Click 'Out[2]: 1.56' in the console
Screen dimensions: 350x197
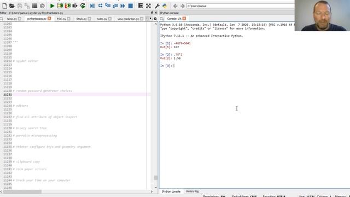click(170, 59)
